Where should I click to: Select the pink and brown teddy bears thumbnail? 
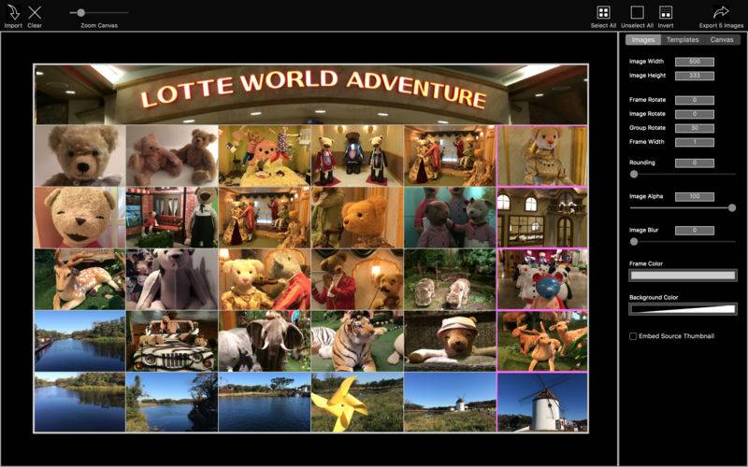pyautogui.click(x=172, y=155)
